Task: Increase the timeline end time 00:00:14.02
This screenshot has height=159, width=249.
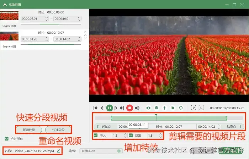Action: pyautogui.click(x=219, y=125)
